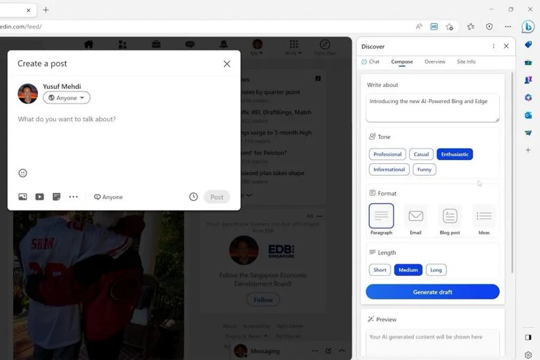Select the Paragraph format

point(381,220)
